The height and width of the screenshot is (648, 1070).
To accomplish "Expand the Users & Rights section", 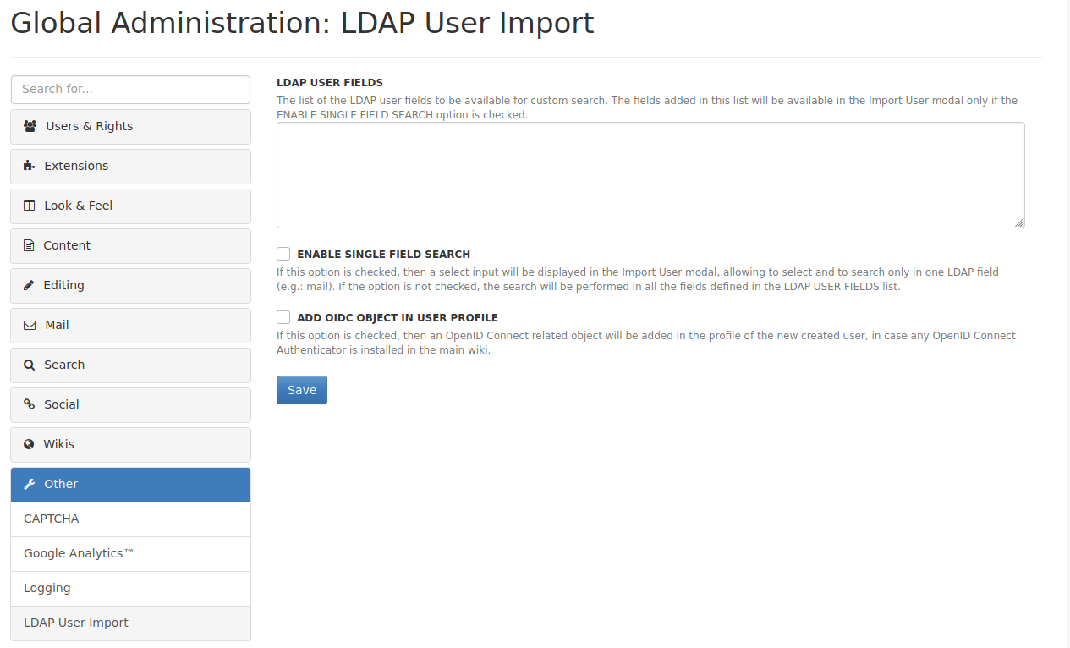I will coord(131,126).
